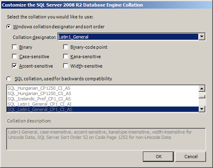Enable the Width-sensitive checkbox
The height and width of the screenshot is (168, 213).
[66, 66]
